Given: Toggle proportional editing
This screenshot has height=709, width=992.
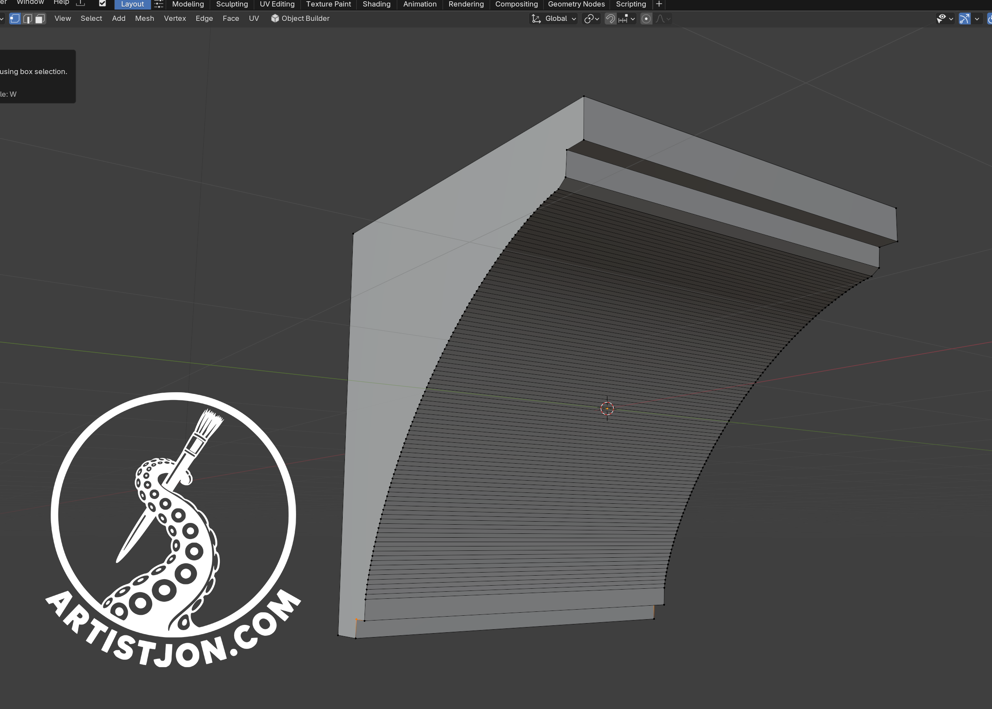Looking at the screenshot, I should [x=646, y=19].
